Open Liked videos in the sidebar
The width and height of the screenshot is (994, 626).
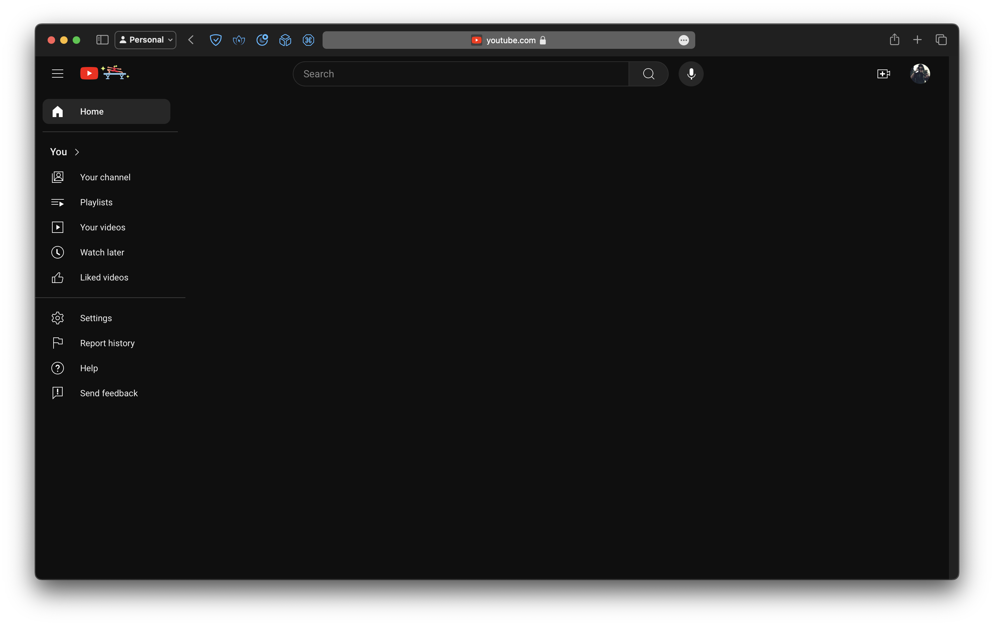click(104, 278)
